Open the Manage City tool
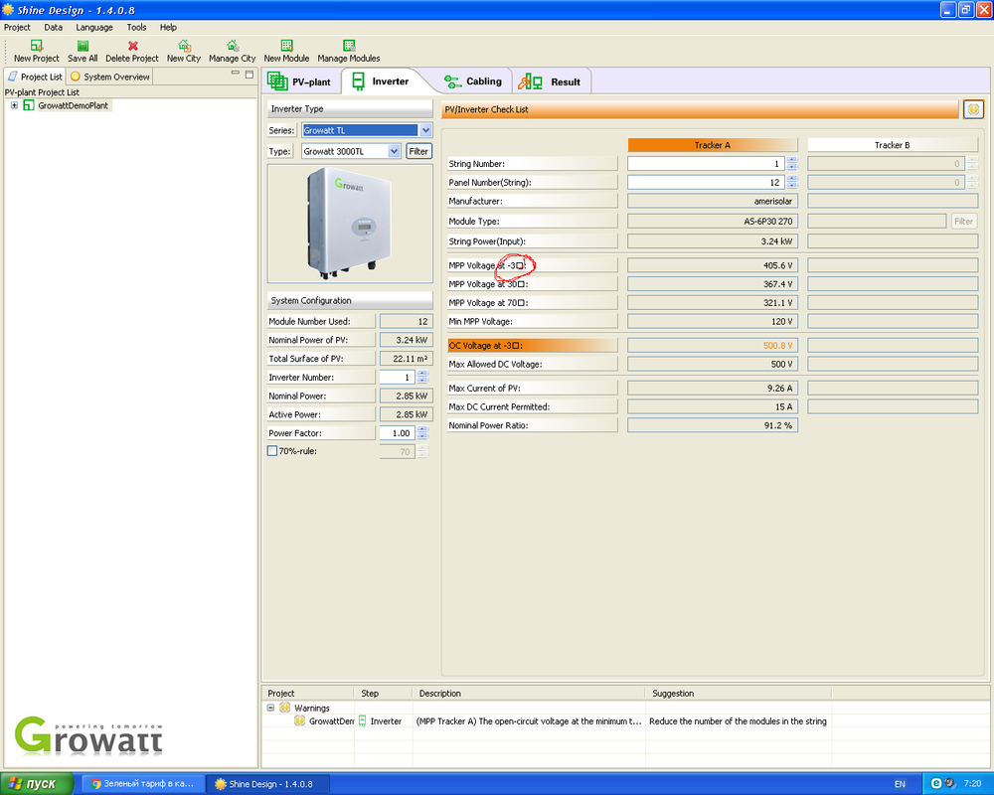This screenshot has width=994, height=795. (232, 46)
